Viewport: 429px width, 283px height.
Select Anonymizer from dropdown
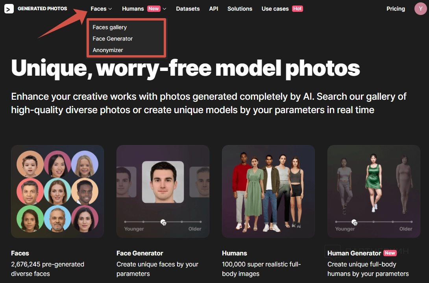(x=108, y=50)
